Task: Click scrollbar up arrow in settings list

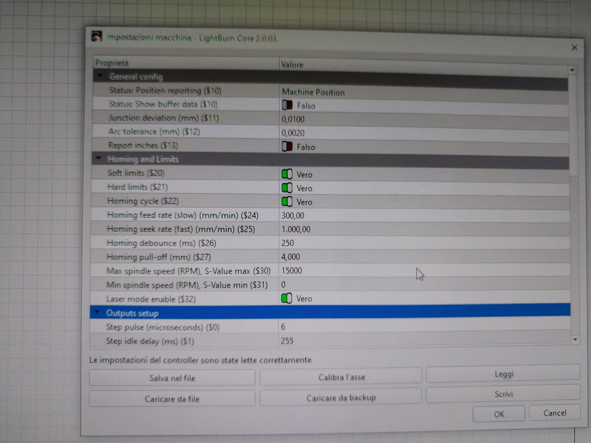Action: point(572,70)
